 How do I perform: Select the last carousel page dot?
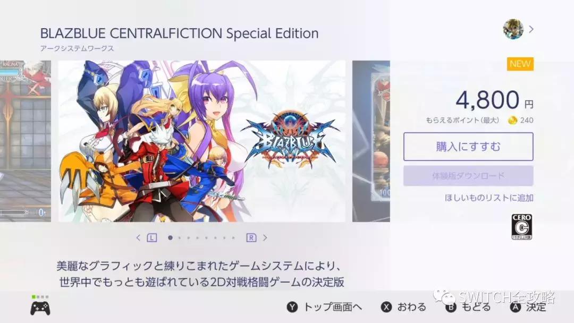(x=233, y=238)
